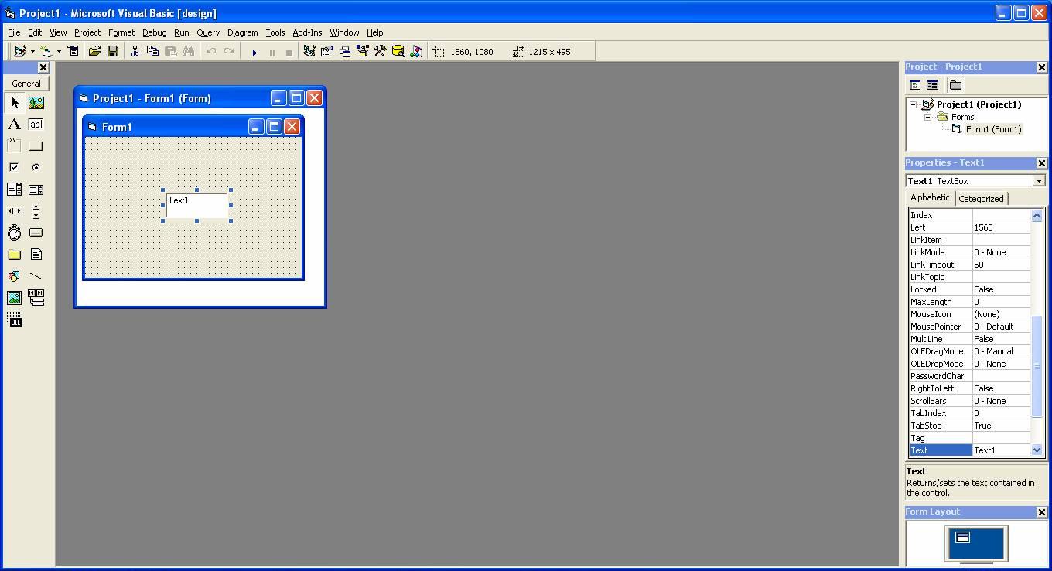Select the horizontal scrollbar control tool

coord(14,211)
